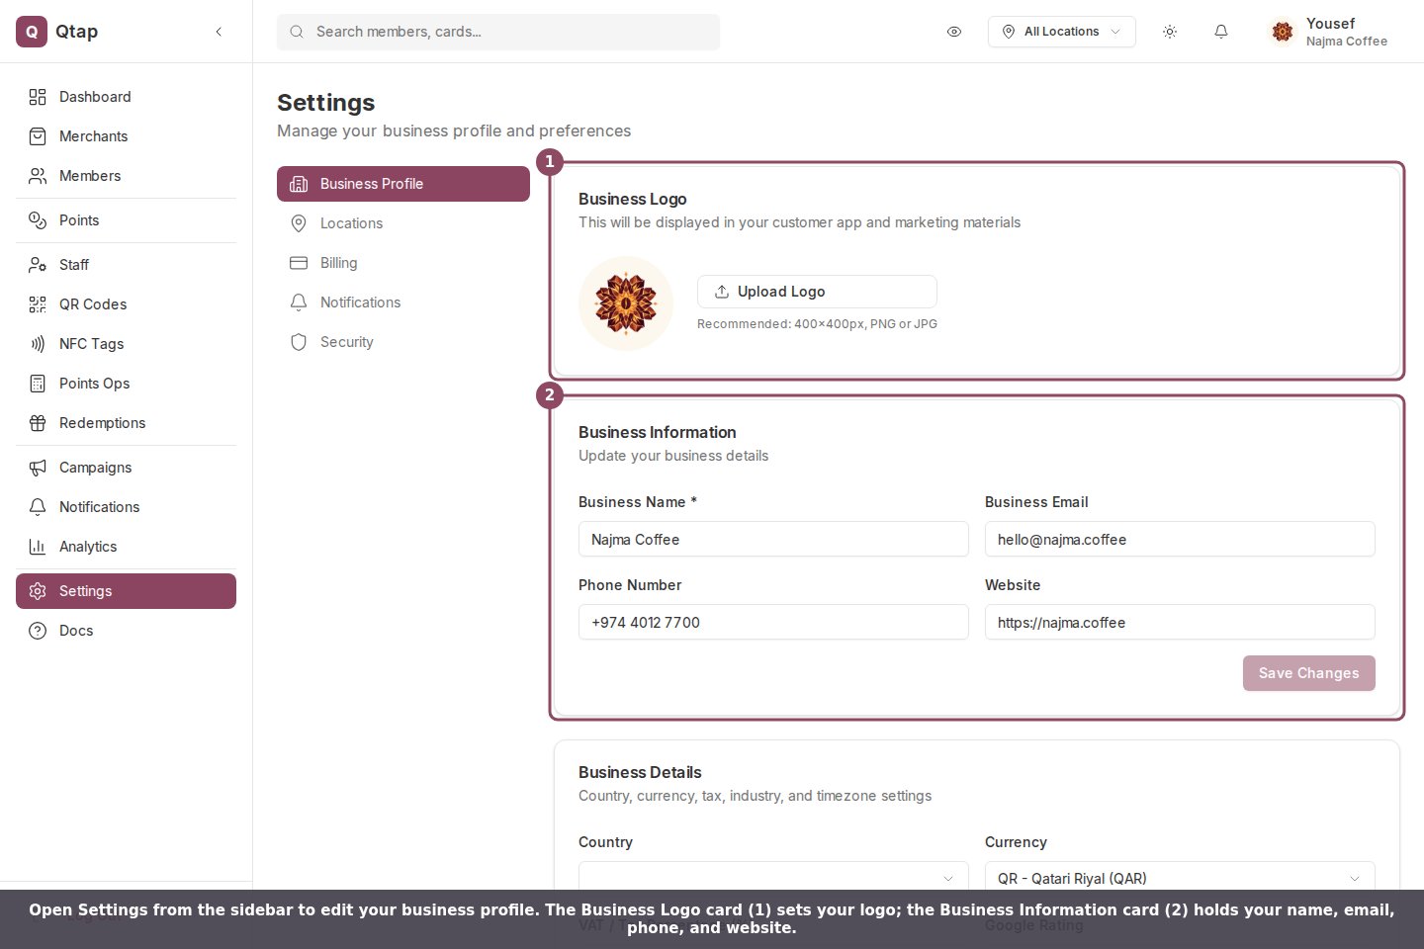Go to Members in the sidebar

point(126,176)
